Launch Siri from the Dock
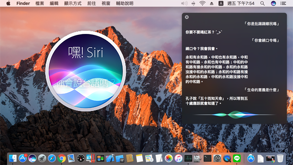The width and height of the screenshot is (293, 165). click(33, 159)
